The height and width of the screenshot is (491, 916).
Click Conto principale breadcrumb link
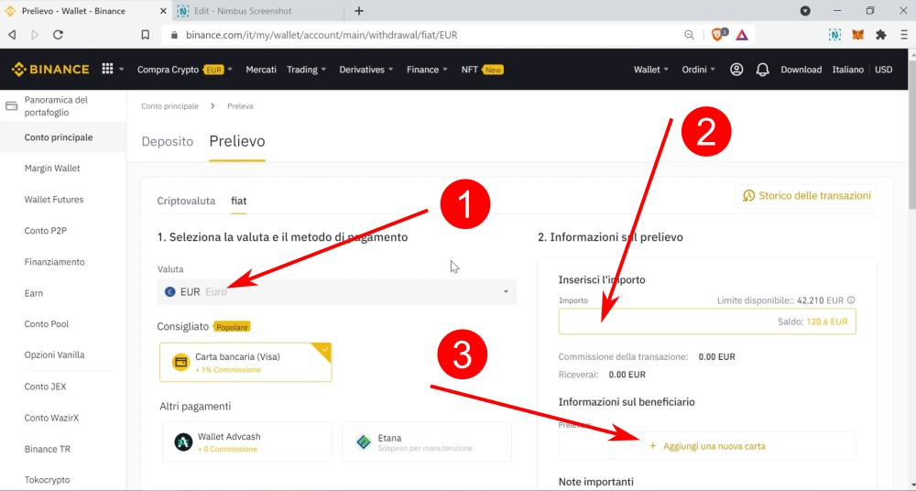[170, 106]
